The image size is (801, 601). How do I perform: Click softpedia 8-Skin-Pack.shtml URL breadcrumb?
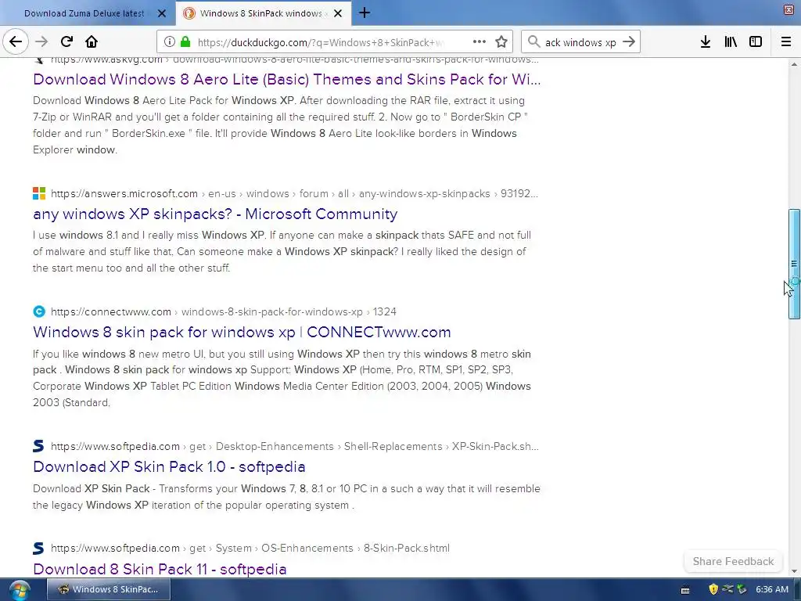tap(250, 548)
